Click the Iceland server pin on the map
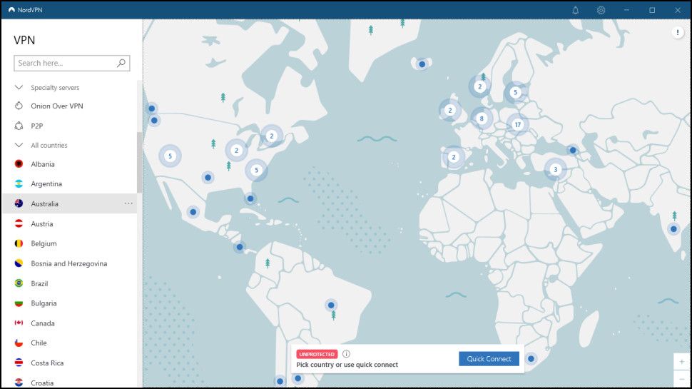The width and height of the screenshot is (692, 389). [x=422, y=64]
